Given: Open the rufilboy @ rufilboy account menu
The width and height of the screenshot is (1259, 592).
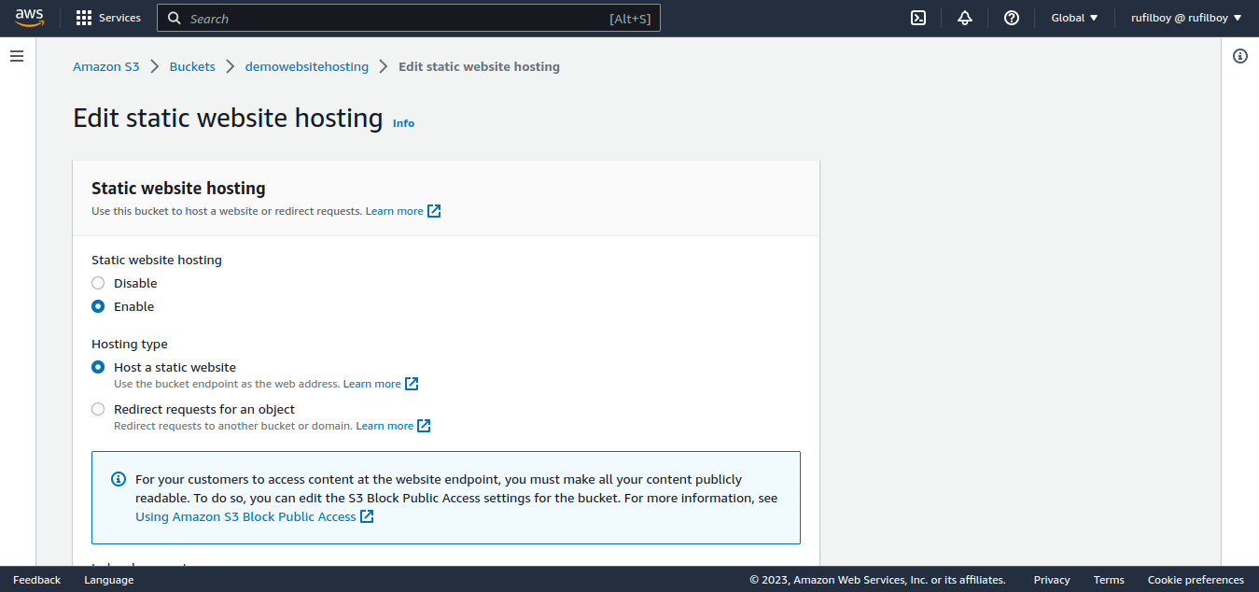Looking at the screenshot, I should point(1186,18).
